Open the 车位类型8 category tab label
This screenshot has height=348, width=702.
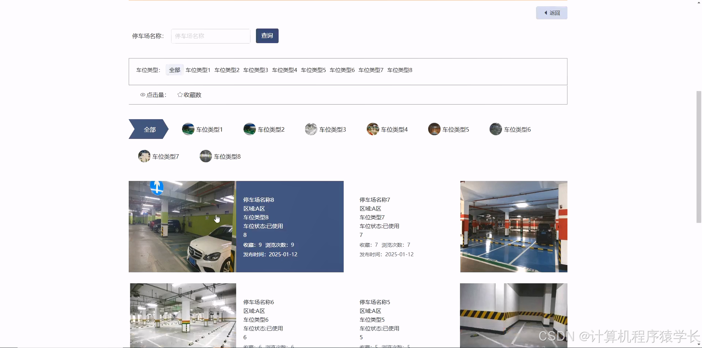pyautogui.click(x=227, y=156)
